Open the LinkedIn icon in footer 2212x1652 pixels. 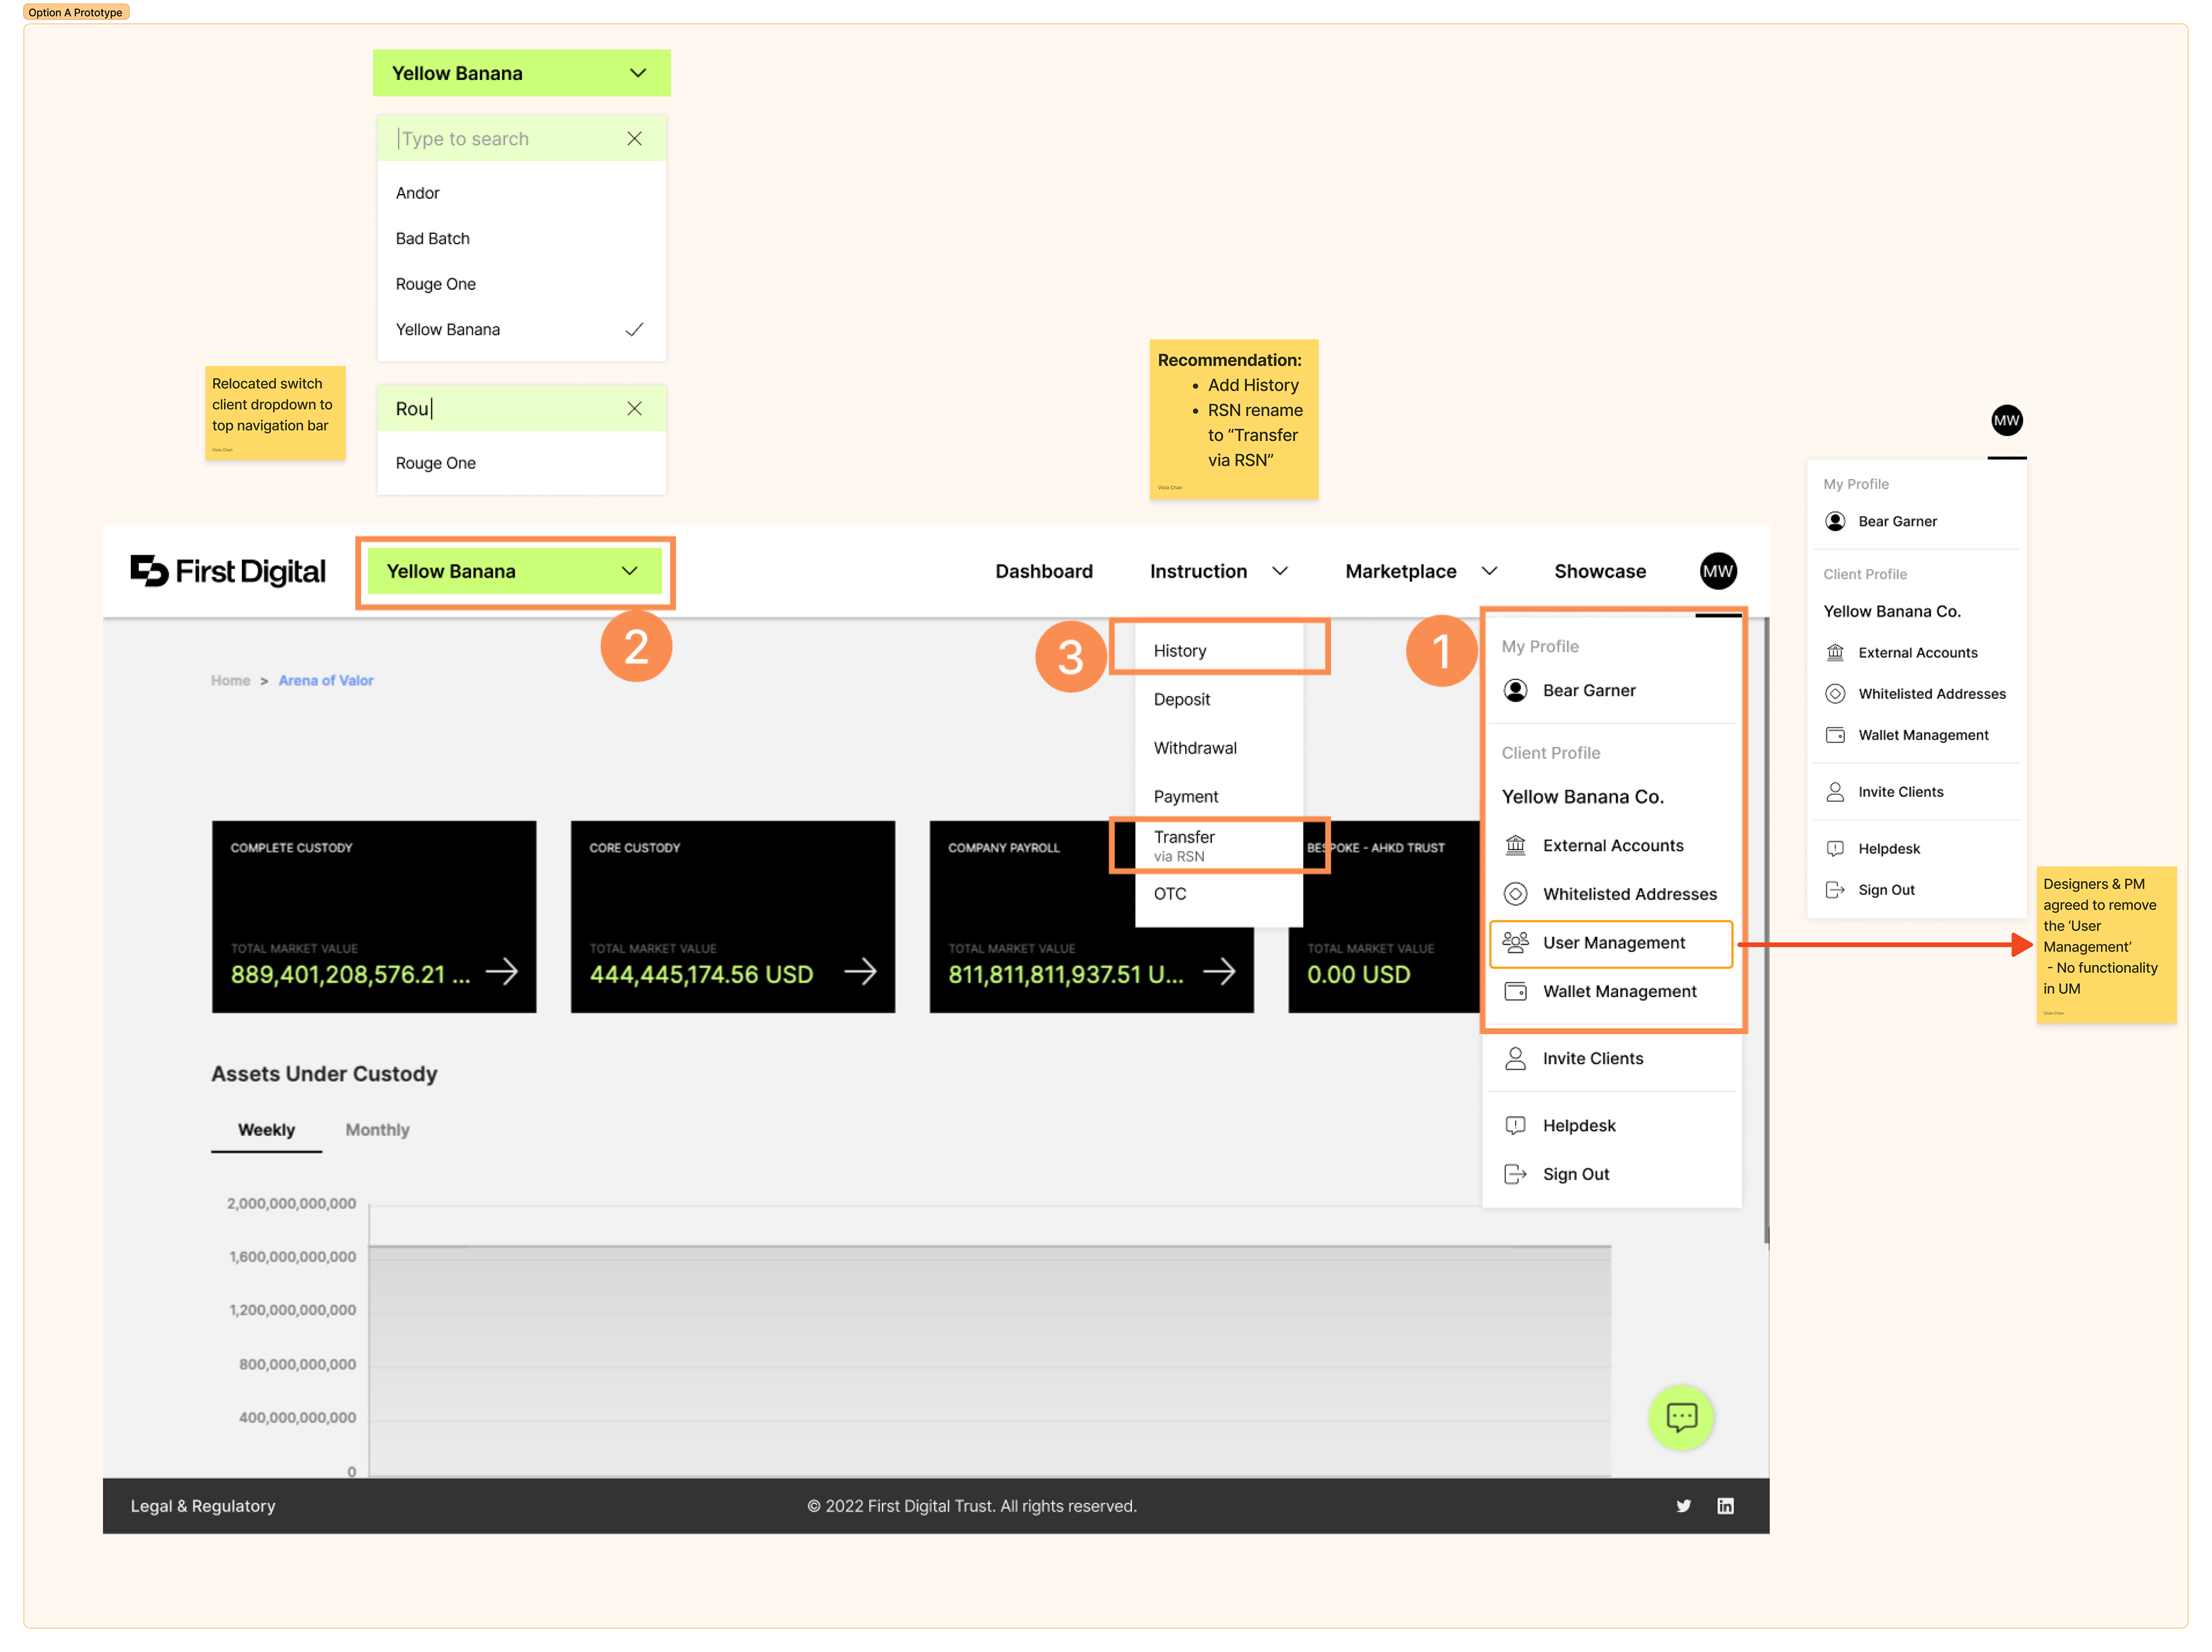pyautogui.click(x=1725, y=1506)
